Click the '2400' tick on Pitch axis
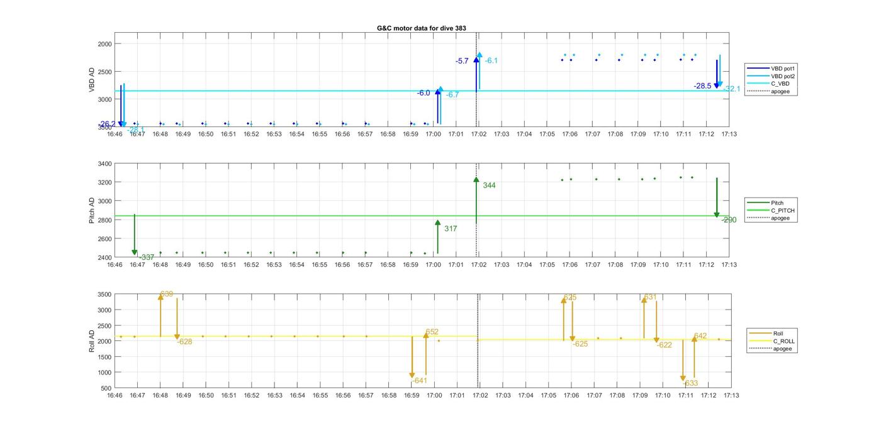The image size is (881, 436). [104, 258]
